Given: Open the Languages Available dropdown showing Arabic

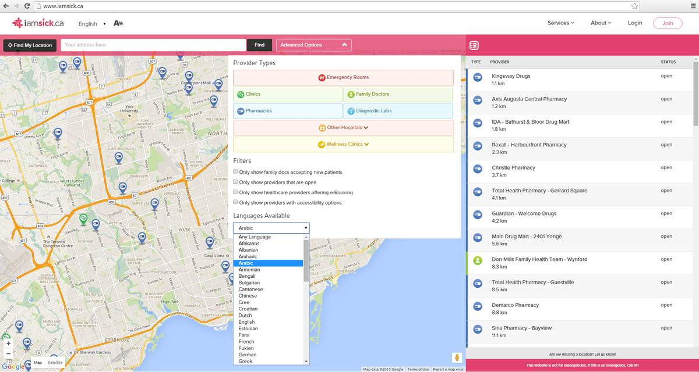Looking at the screenshot, I should tap(271, 228).
